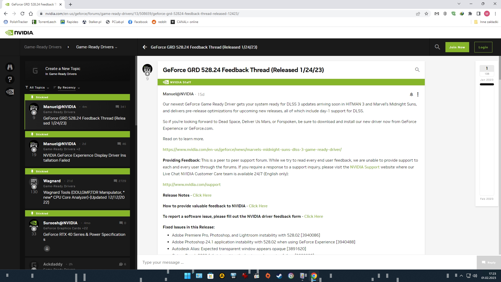Click Create a New Topic
The image size is (501, 282).
pos(77,71)
